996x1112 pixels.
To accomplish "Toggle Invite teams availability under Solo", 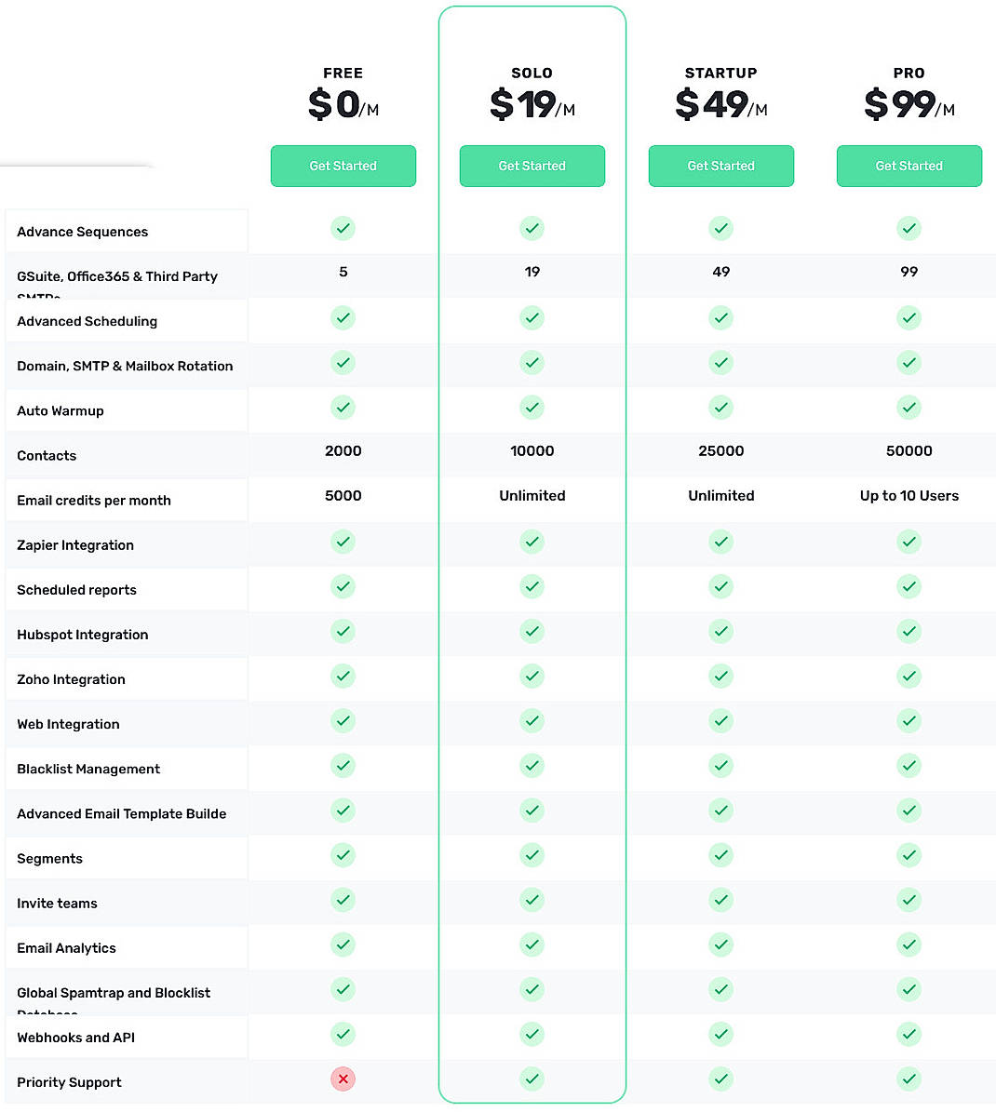I will click(x=532, y=900).
